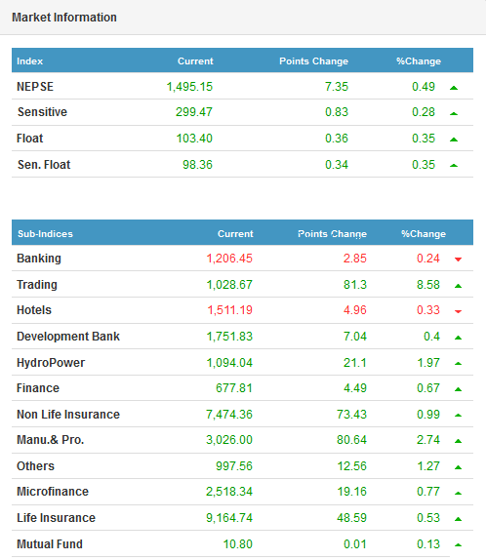This screenshot has height=560, width=486.
Task: Click the red down arrow for Banking
Action: tap(458, 260)
